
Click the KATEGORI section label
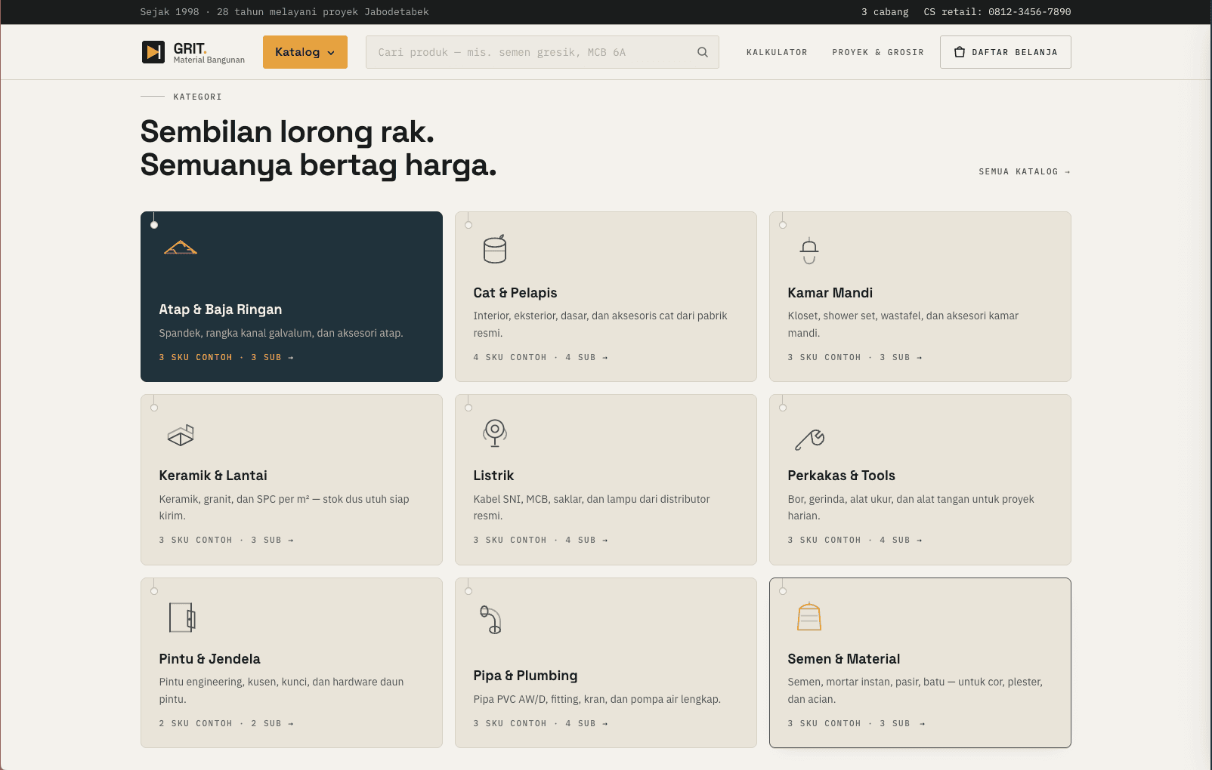pyautogui.click(x=198, y=97)
